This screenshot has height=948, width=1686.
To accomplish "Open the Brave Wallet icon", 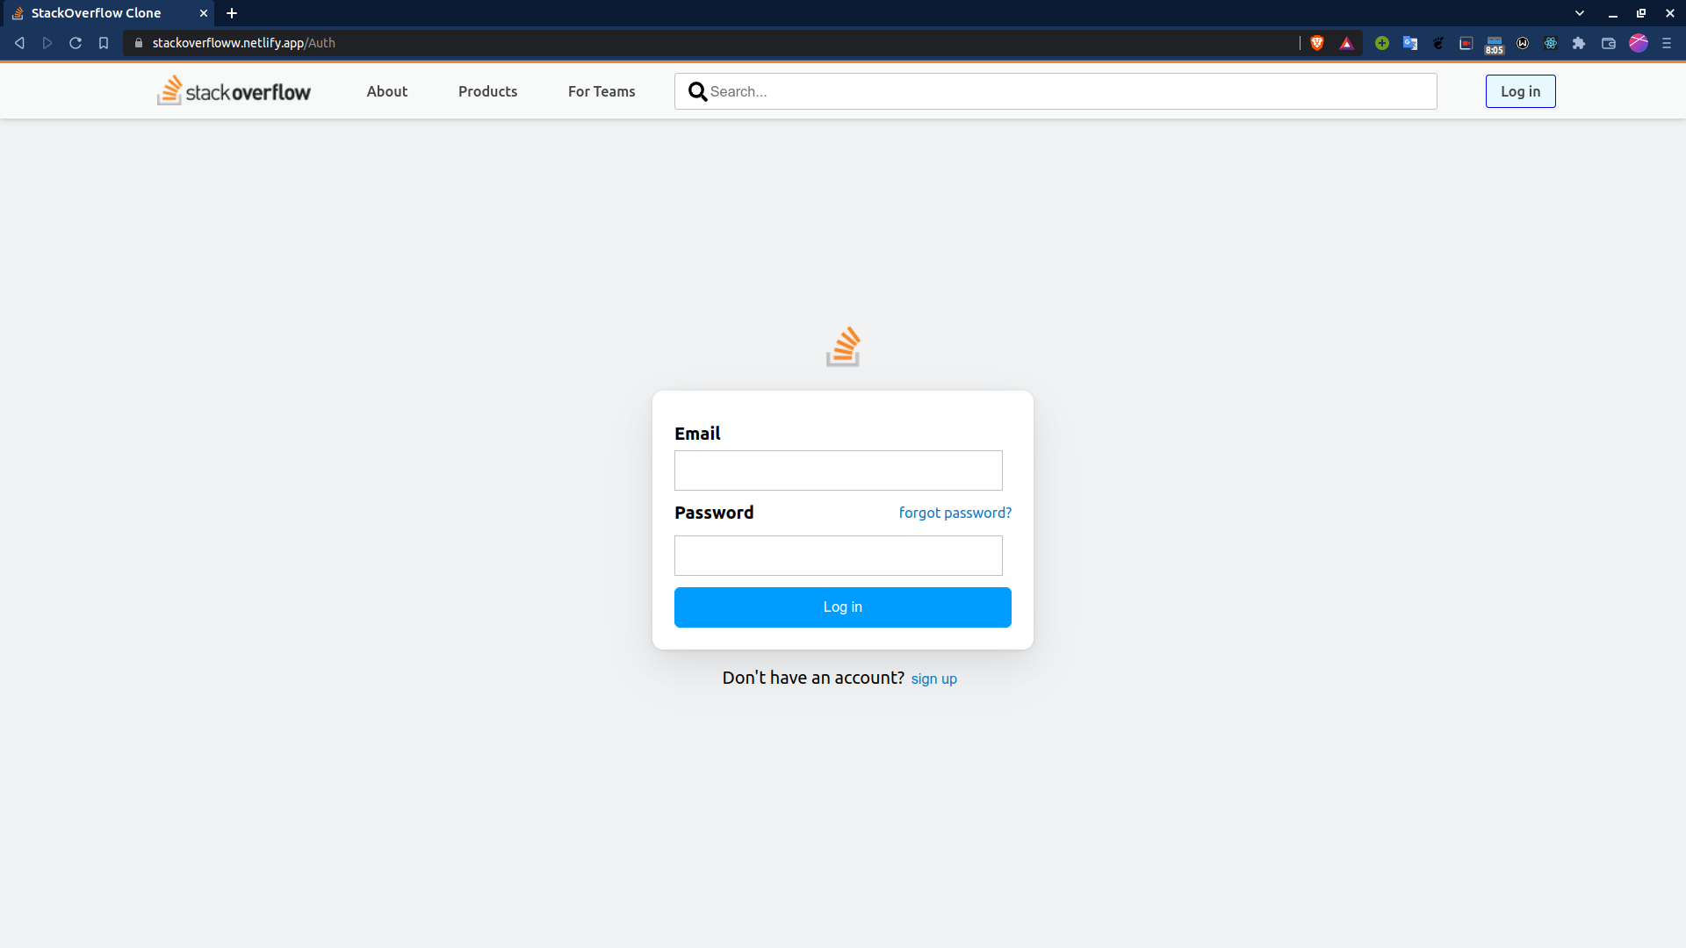I will 1609,43.
